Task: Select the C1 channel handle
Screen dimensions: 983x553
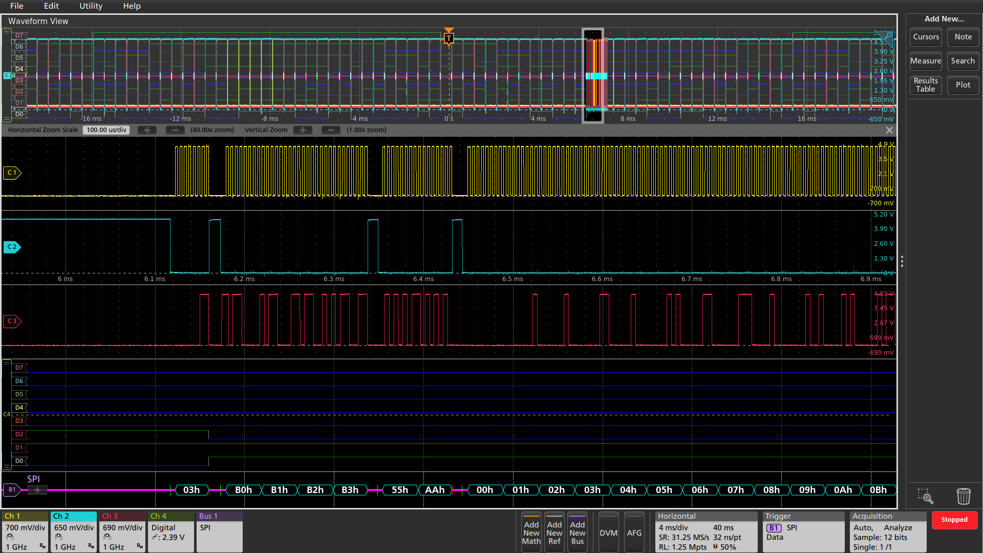Action: coord(12,173)
